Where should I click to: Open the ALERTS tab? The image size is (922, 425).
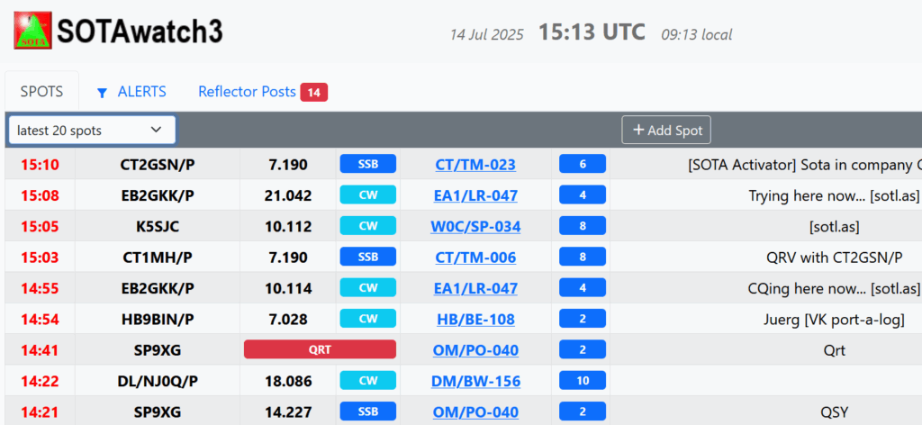click(x=141, y=92)
